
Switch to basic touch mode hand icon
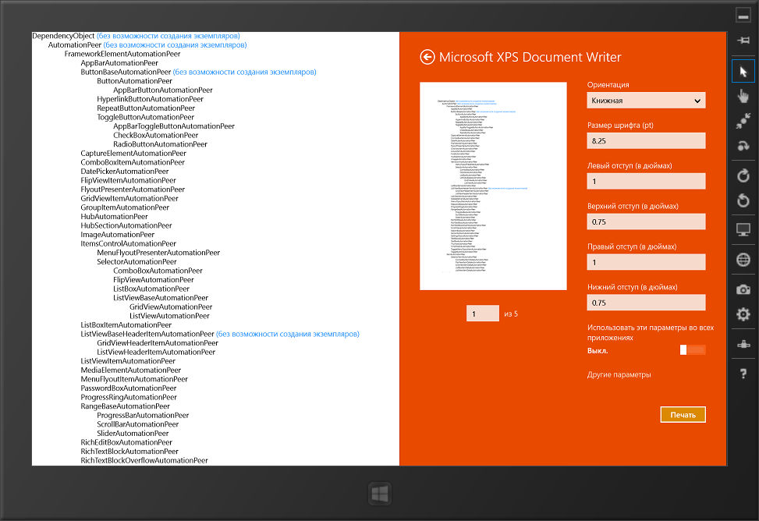pyautogui.click(x=743, y=97)
